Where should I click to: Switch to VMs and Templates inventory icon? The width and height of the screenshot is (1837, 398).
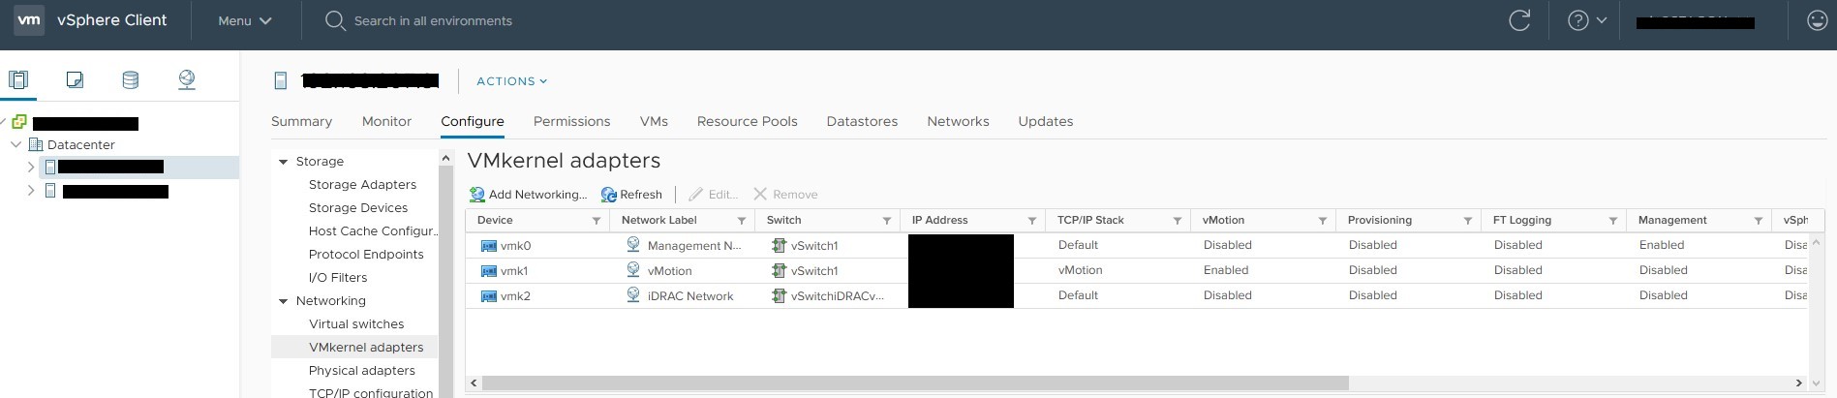tap(75, 80)
